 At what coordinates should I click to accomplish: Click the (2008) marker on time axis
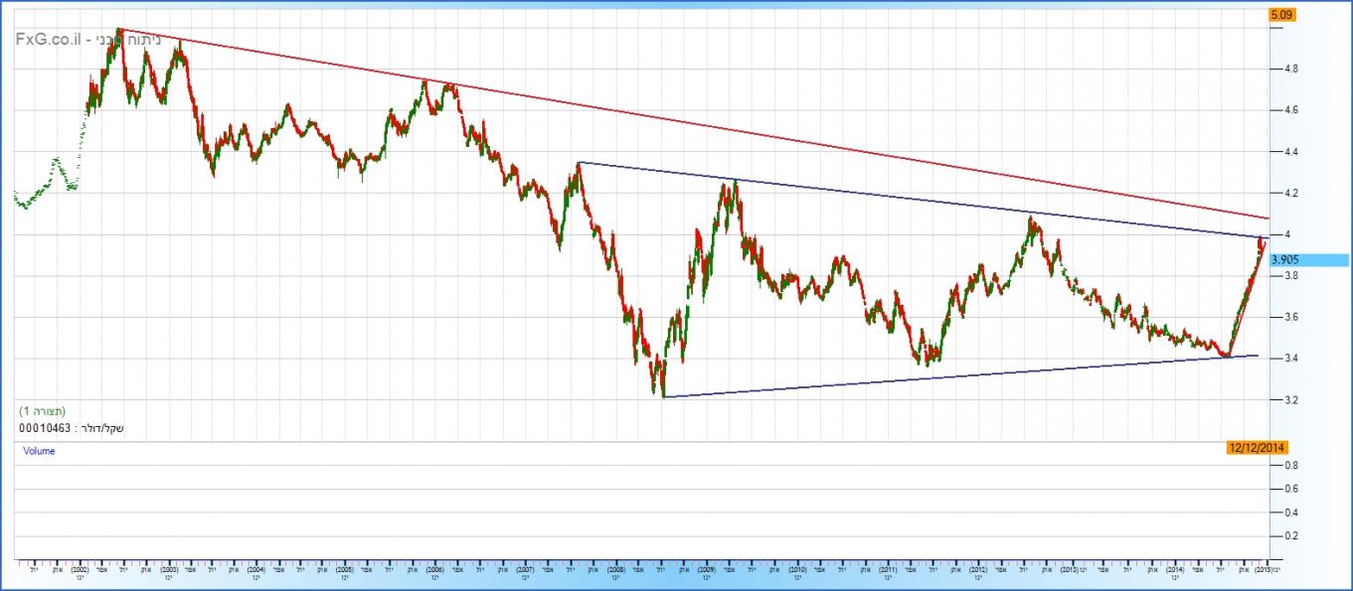(615, 571)
